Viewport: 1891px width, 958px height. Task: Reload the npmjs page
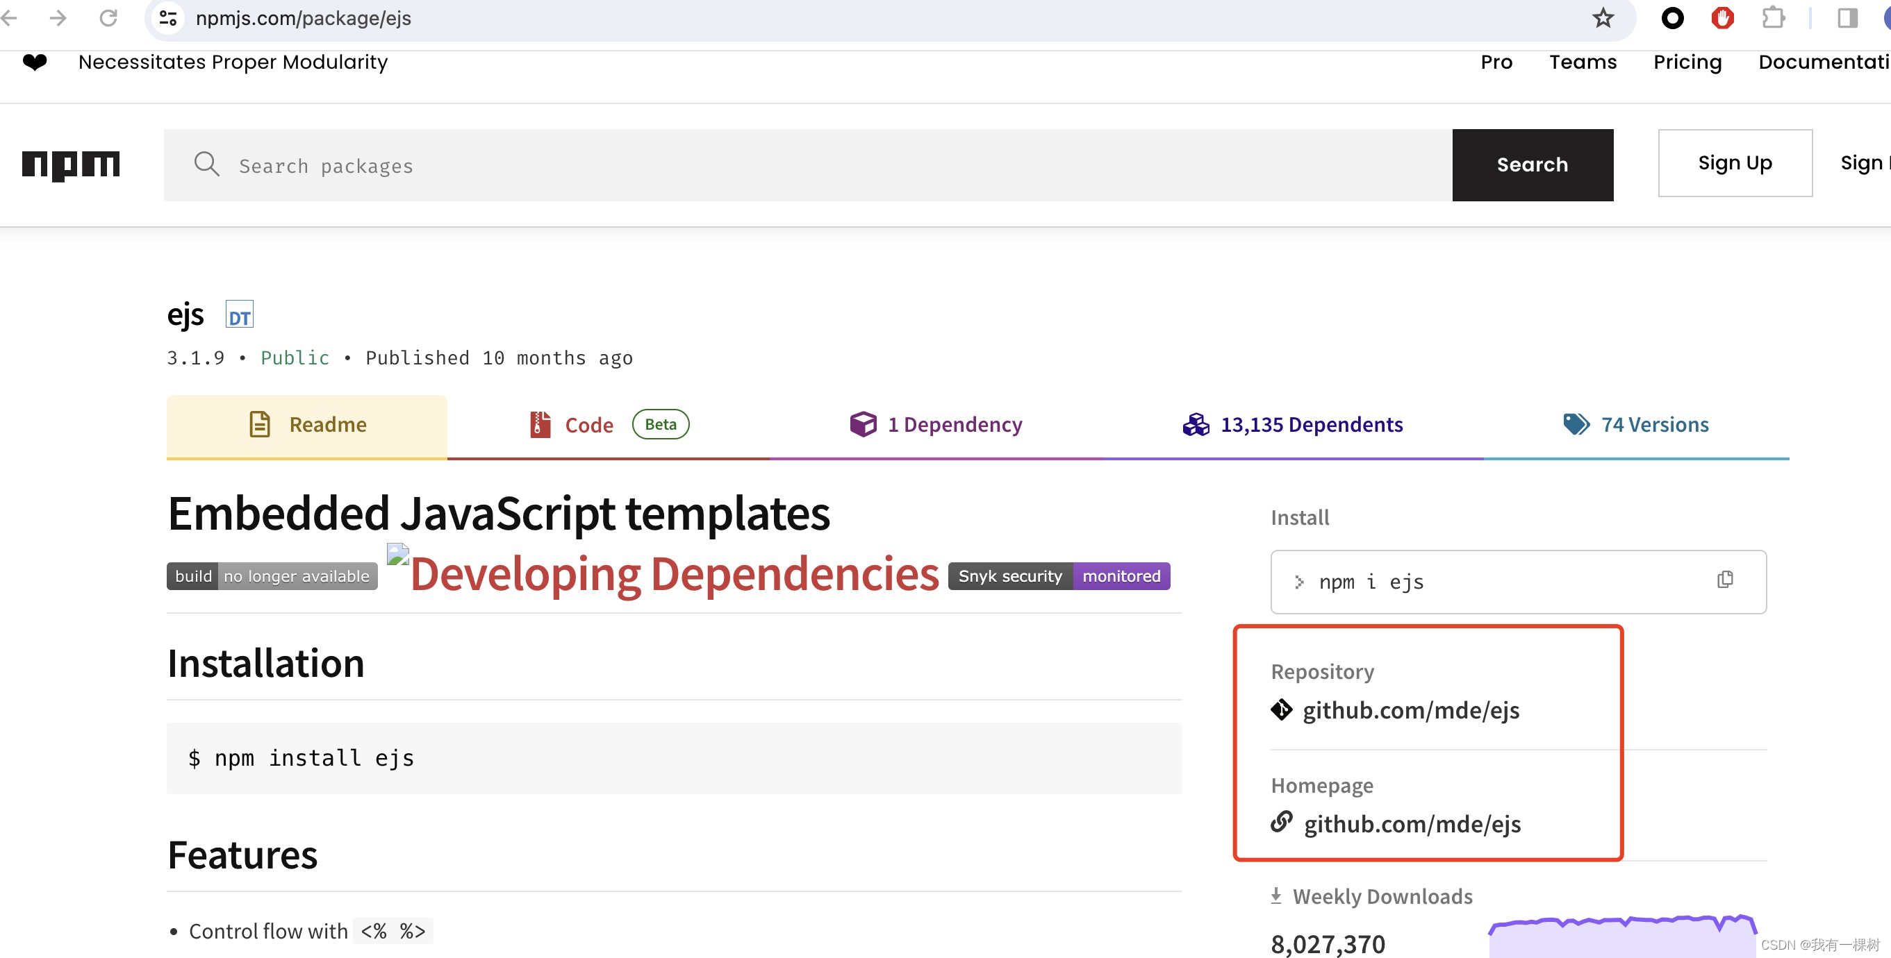[x=108, y=18]
